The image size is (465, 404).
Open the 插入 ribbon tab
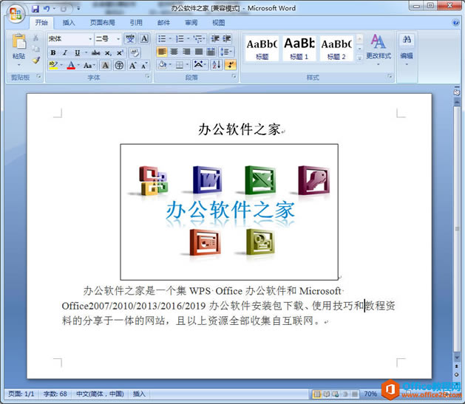tap(69, 22)
